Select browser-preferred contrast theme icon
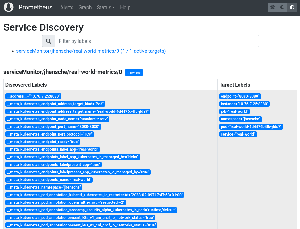 (x=292, y=7)
